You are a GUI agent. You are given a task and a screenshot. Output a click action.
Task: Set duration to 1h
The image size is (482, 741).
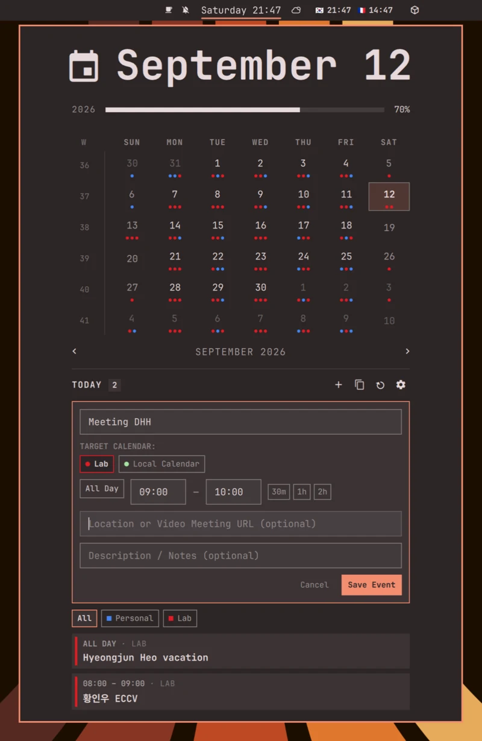point(302,492)
